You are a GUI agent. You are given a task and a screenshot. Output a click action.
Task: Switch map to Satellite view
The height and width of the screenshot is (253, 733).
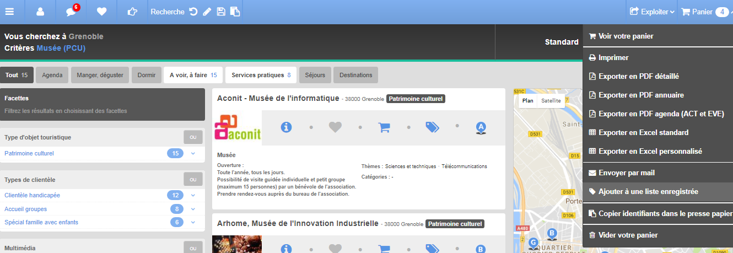coord(551,101)
